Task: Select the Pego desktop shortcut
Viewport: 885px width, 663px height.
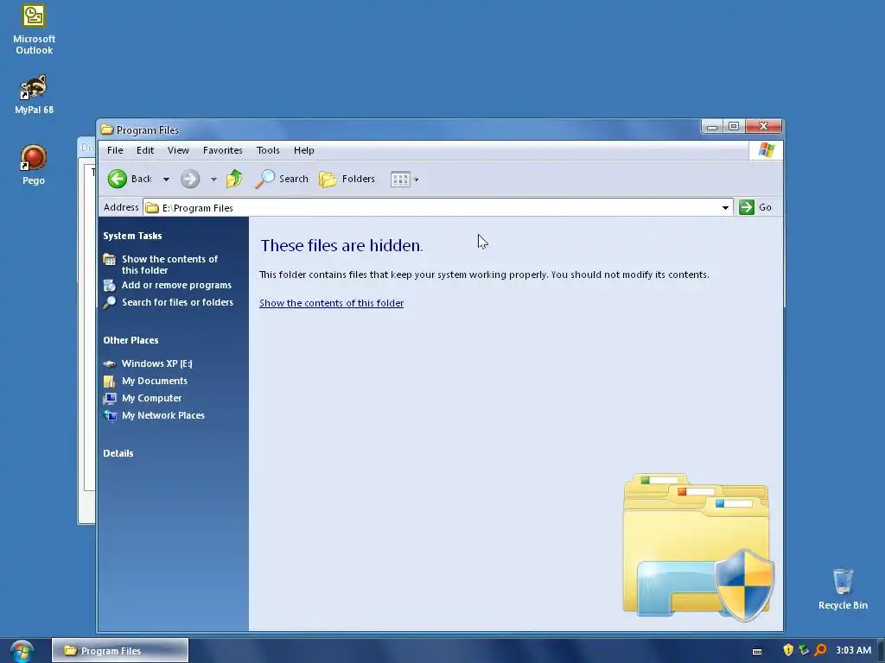Action: tap(34, 165)
